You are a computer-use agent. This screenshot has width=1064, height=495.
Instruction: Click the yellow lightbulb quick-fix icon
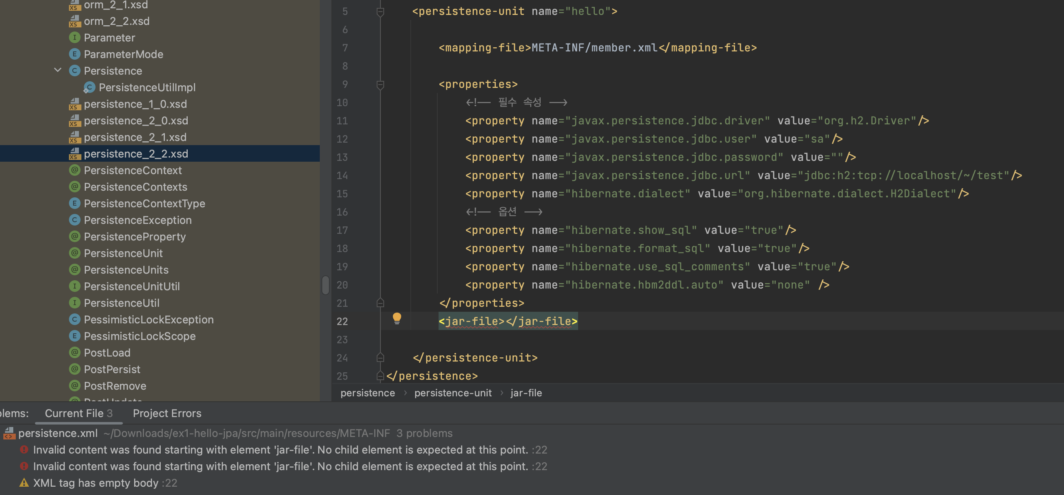coord(397,318)
